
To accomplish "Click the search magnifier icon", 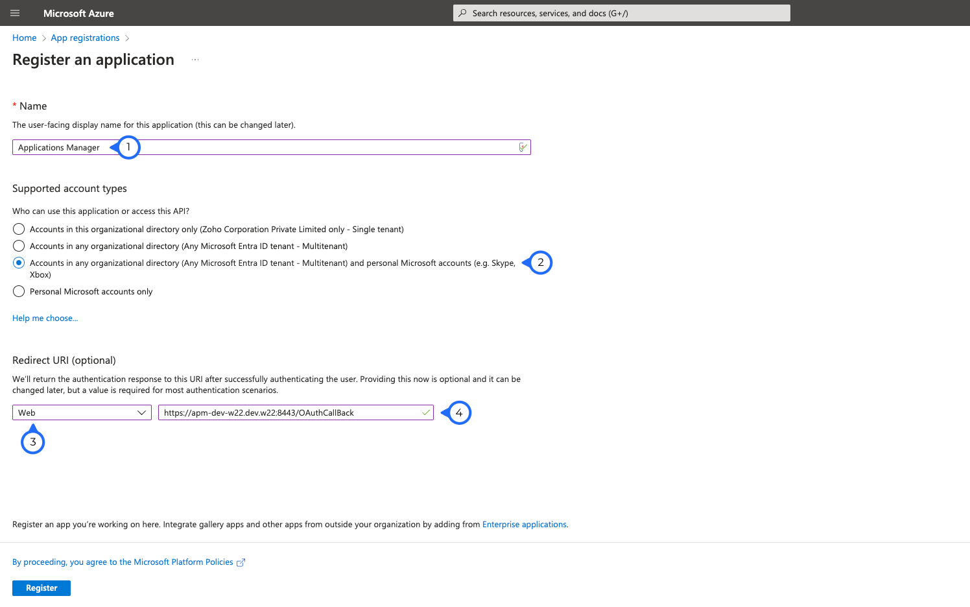I will click(x=462, y=13).
